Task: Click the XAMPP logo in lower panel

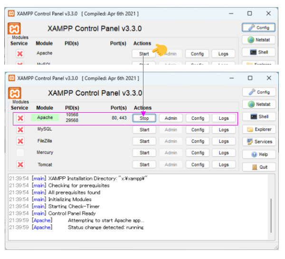Action: (x=15, y=93)
